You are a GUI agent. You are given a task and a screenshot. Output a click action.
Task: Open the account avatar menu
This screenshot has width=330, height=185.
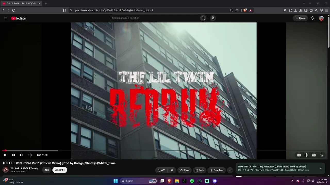pos(321,18)
